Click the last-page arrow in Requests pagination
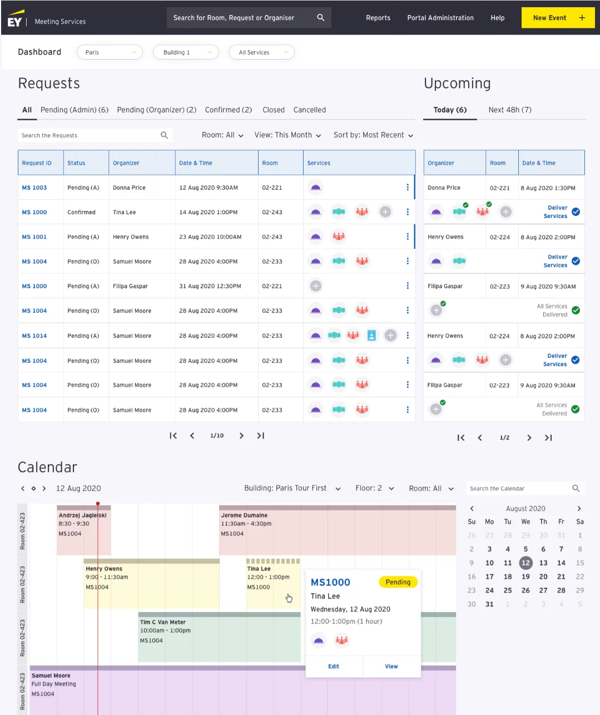 point(260,436)
